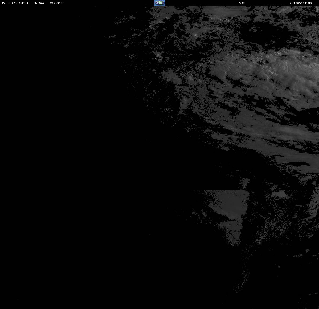Click the NOAA label in the header
319x309 pixels.
point(40,3)
